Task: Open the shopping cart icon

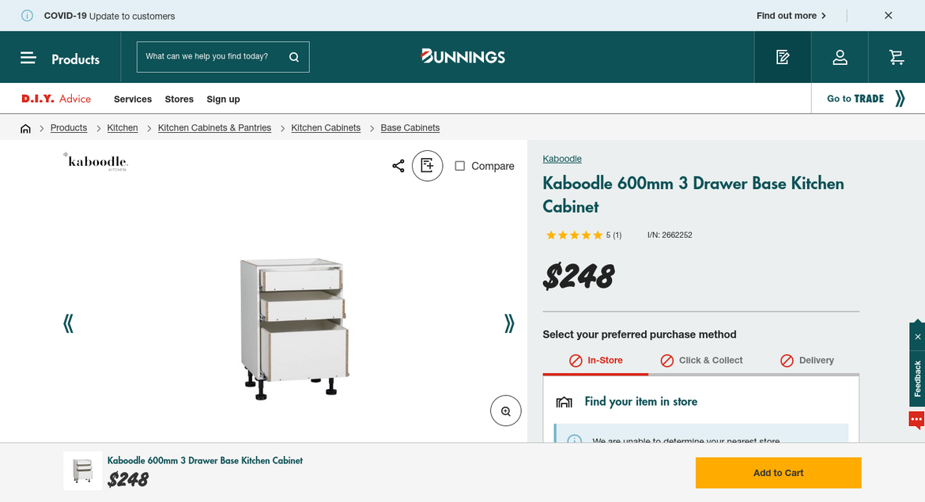Action: pyautogui.click(x=897, y=57)
